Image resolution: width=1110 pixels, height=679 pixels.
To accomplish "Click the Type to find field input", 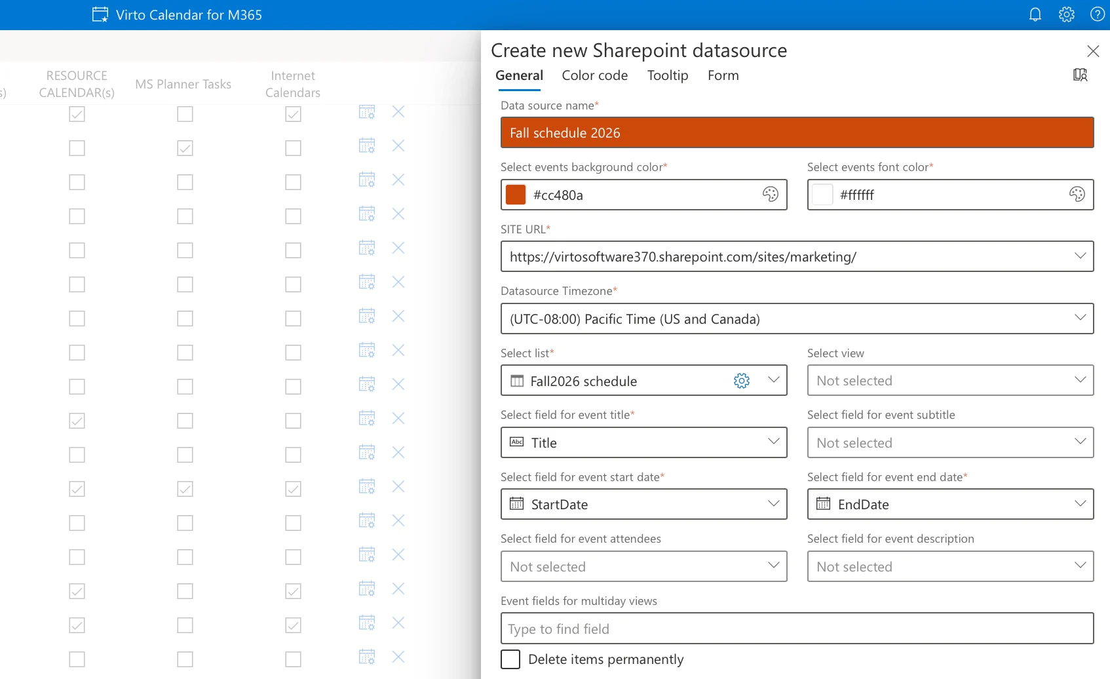I will point(797,629).
